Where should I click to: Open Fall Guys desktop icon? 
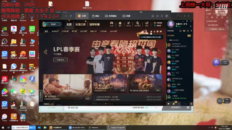click(32, 55)
